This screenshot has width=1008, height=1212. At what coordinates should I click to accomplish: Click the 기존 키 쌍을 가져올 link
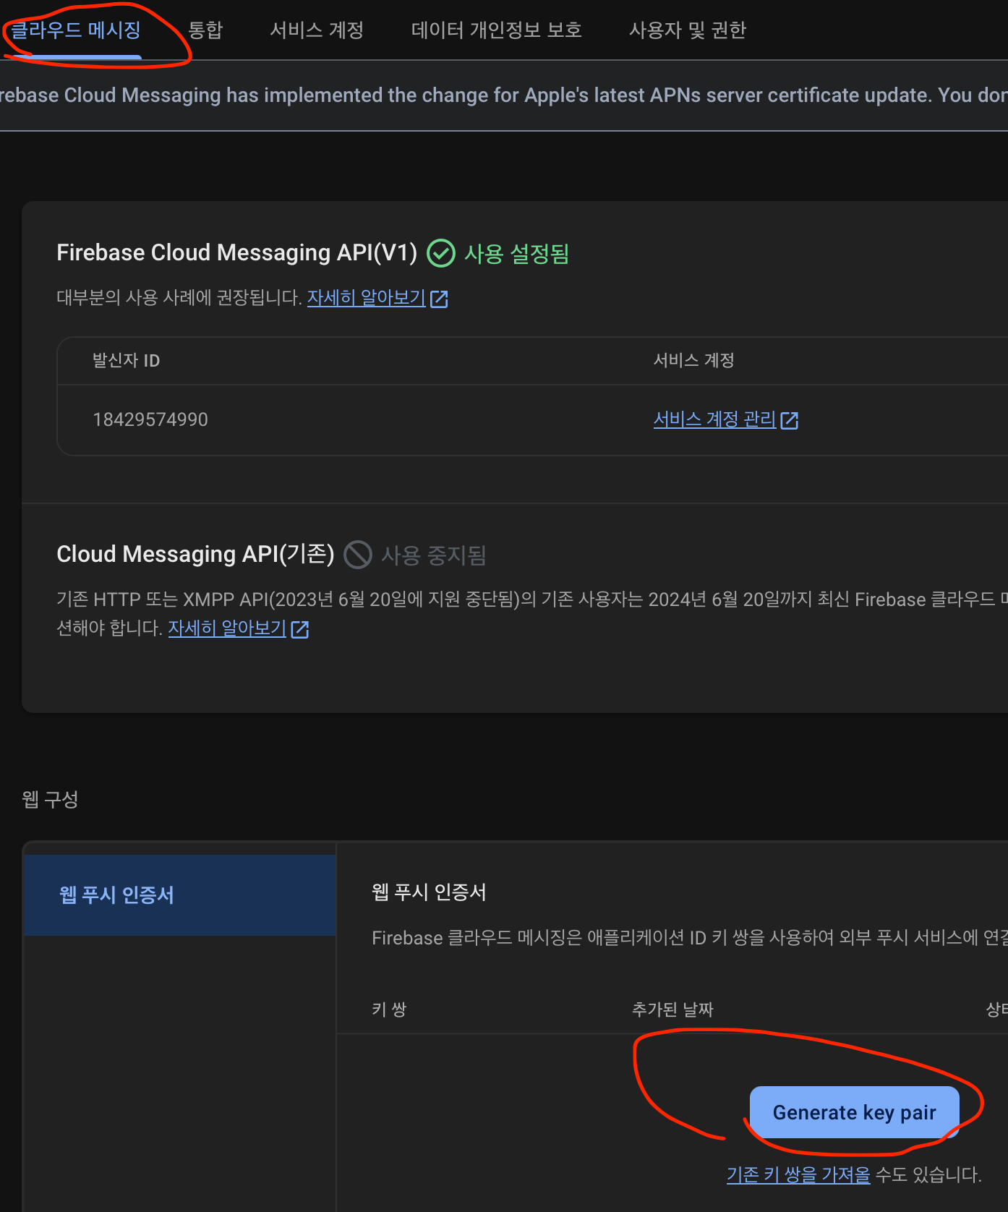(798, 1174)
